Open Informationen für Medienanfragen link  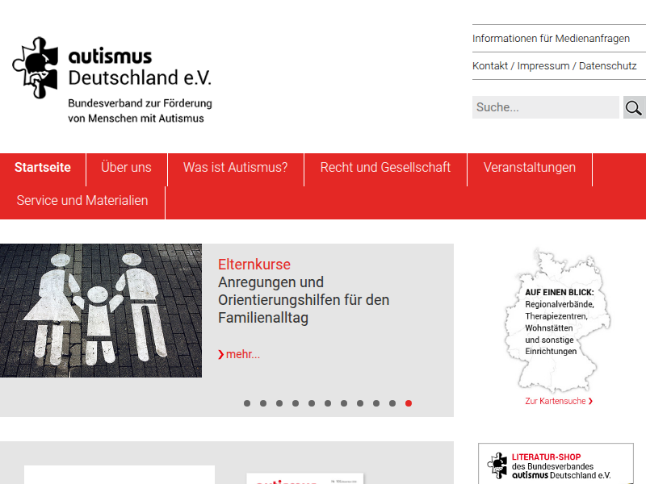click(551, 39)
